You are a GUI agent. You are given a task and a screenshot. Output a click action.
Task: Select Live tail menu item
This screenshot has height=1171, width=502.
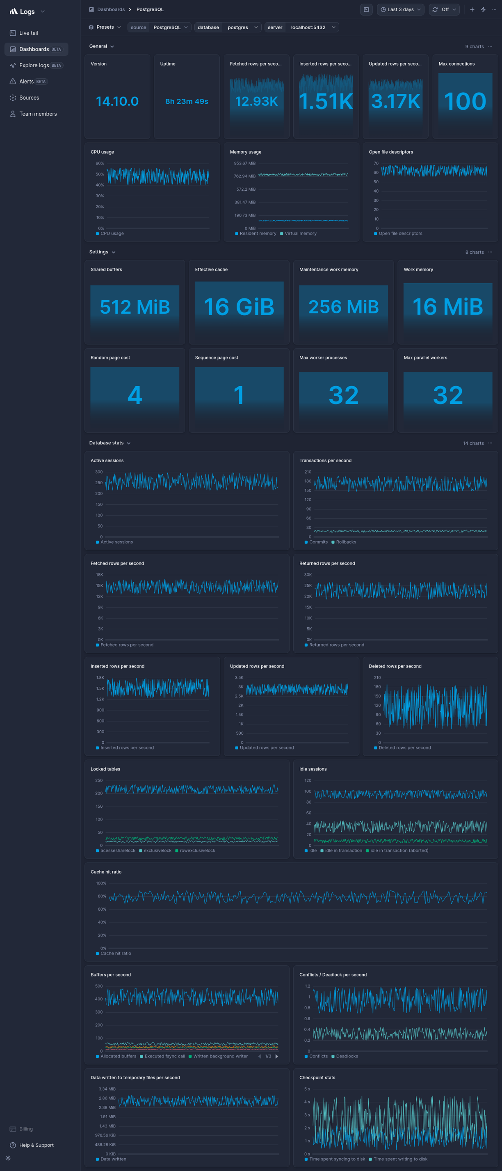coord(37,33)
